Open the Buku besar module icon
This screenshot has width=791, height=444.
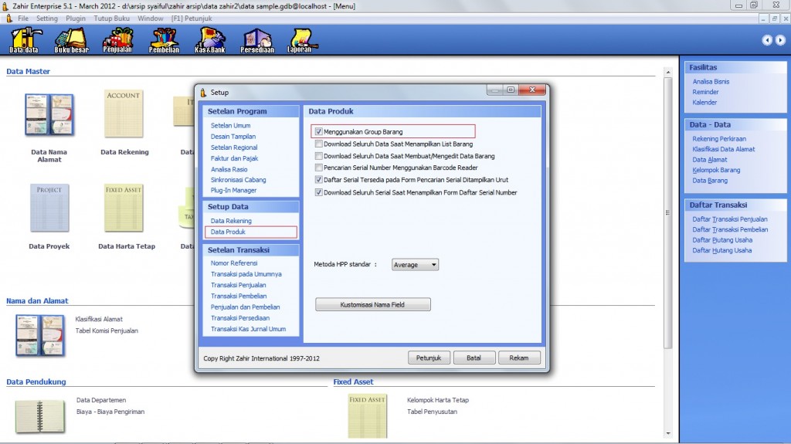coord(71,40)
